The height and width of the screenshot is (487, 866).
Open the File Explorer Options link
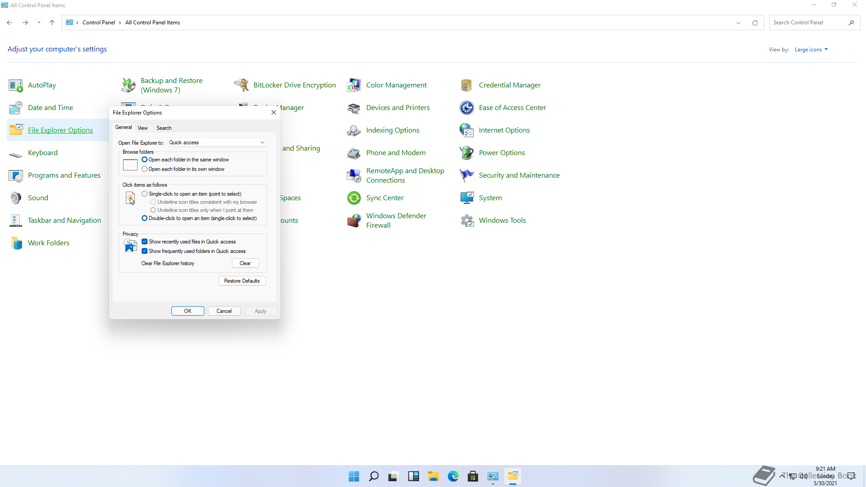60,130
